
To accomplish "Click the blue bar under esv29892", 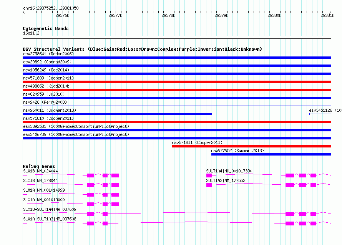I will [x=177, y=66].
